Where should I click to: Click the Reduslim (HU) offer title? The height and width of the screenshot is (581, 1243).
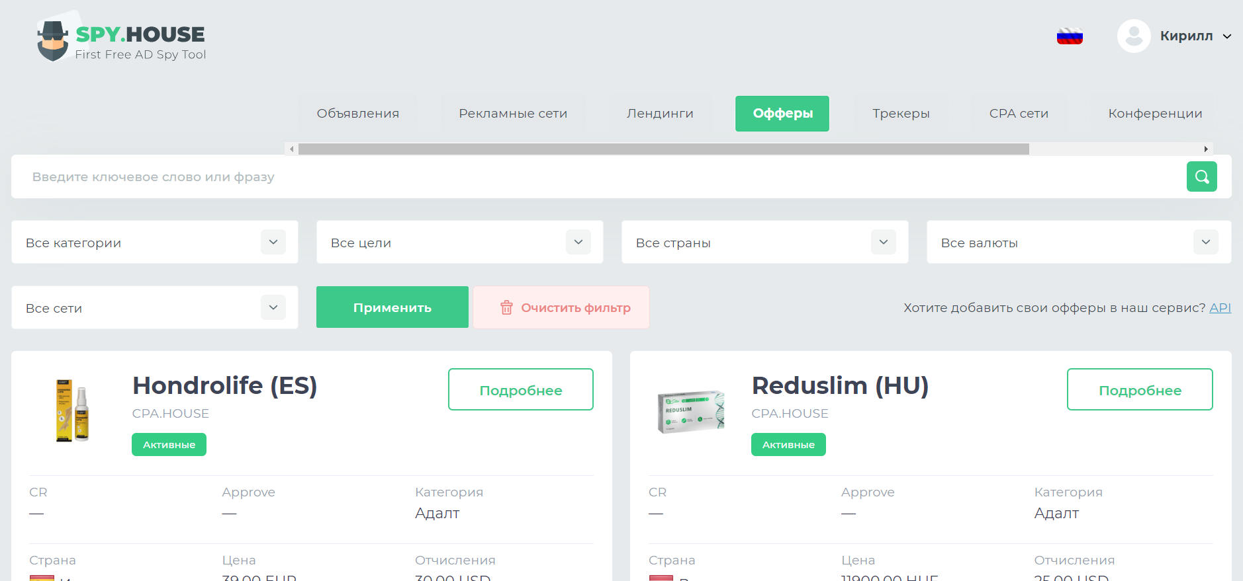[x=841, y=385]
